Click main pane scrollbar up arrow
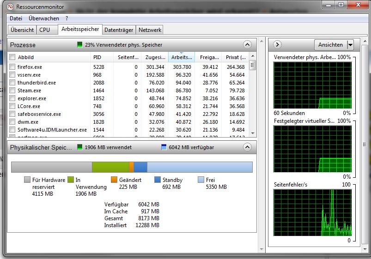The width and height of the screenshot is (371, 259). pyautogui.click(x=262, y=41)
